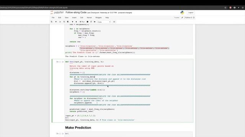Open the View menu
245x137 pixels.
pyautogui.click(x=67, y=18)
